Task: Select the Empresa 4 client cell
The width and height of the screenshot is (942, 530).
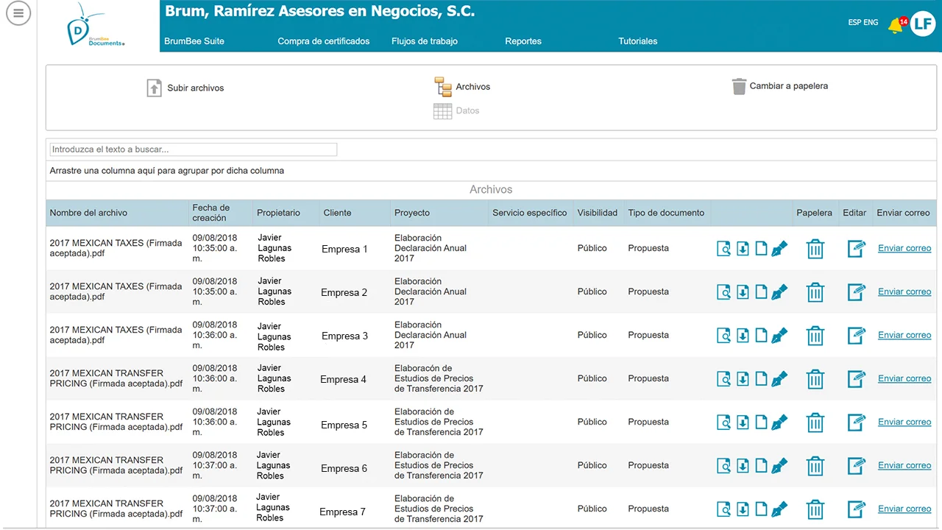Action: click(x=344, y=380)
